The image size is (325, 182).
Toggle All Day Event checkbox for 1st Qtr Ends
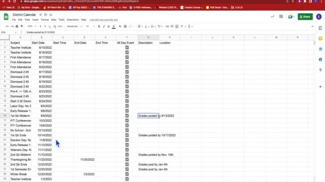coord(127,135)
